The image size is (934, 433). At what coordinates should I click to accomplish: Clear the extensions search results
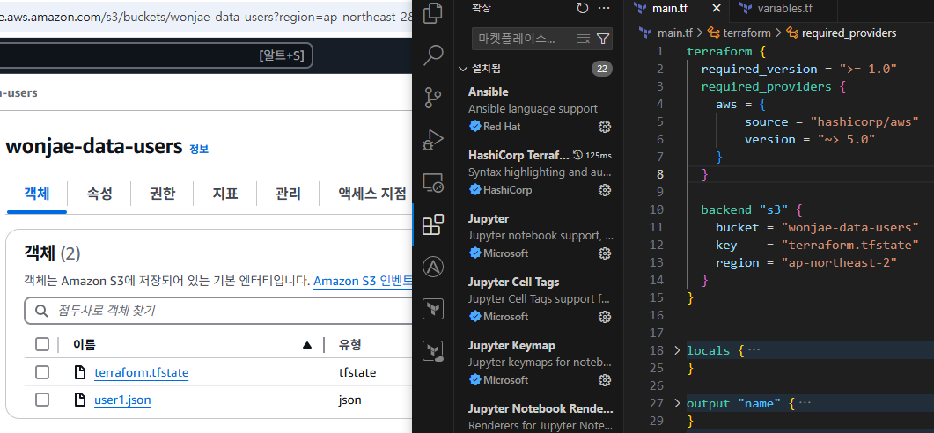coord(583,39)
